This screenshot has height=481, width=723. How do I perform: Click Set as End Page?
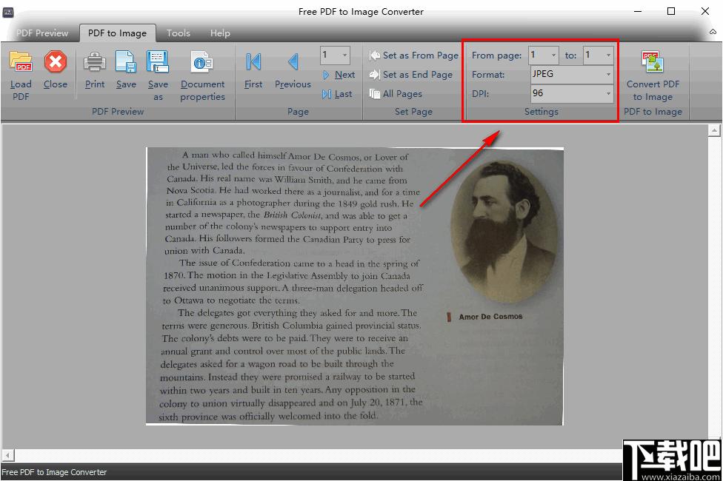pos(411,75)
